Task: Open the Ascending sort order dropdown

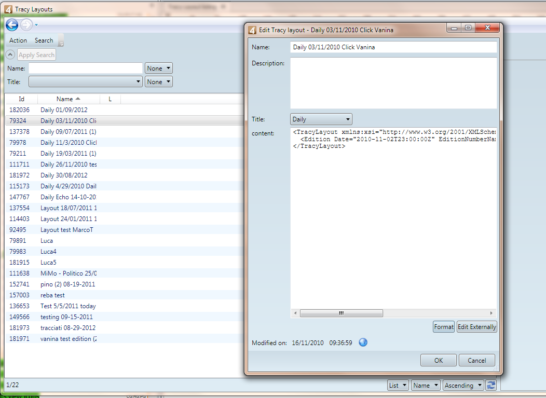Action: [463, 385]
